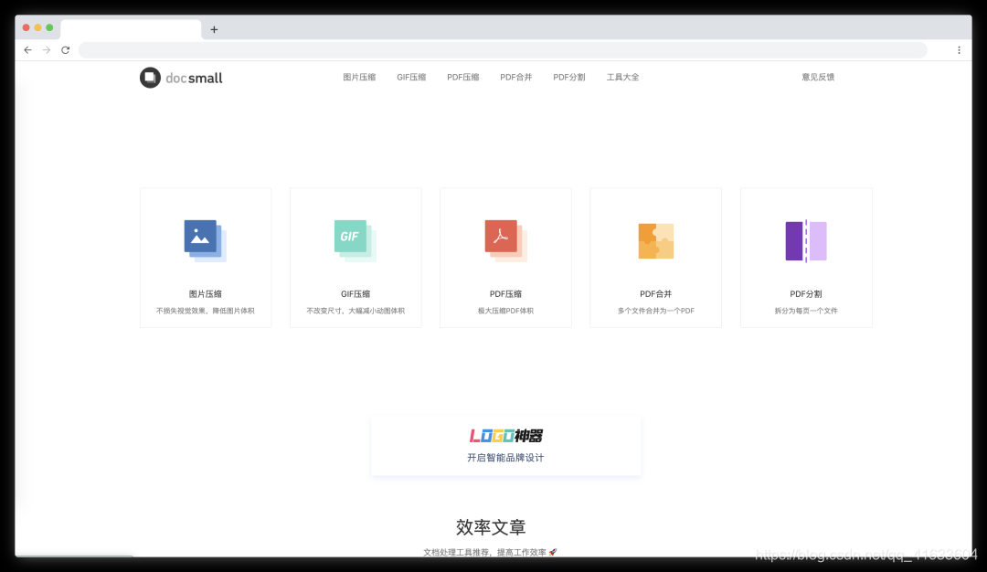987x572 pixels.
Task: Focus the browser address bar
Action: 503,49
